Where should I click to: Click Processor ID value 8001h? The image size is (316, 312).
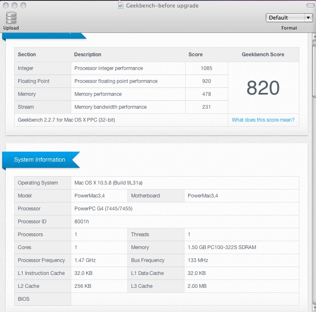pyautogui.click(x=82, y=222)
